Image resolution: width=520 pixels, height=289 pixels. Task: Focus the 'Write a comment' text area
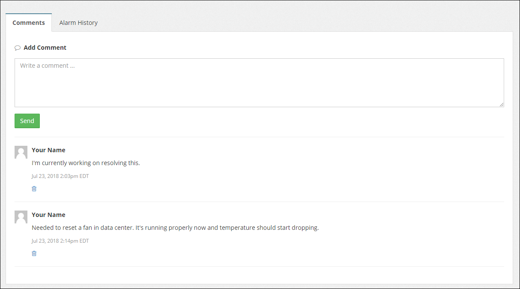[x=259, y=83]
